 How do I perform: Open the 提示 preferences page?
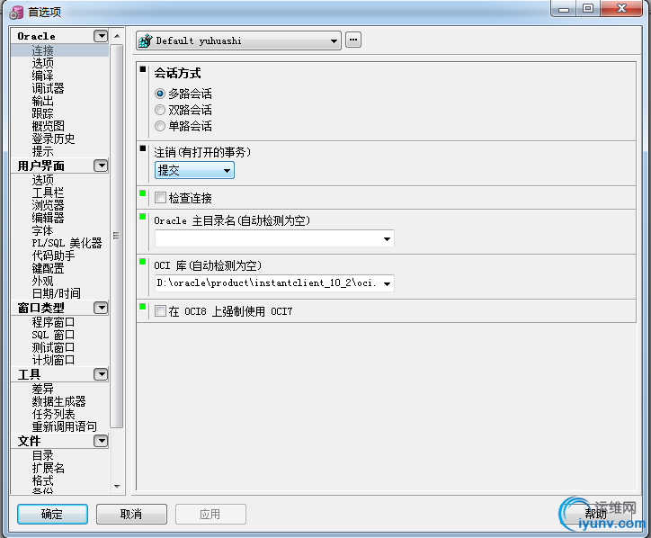pos(43,151)
